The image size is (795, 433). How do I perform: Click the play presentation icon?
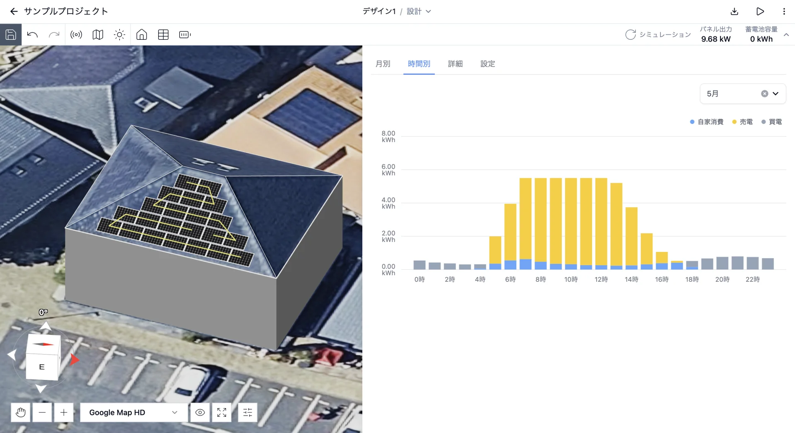click(760, 11)
